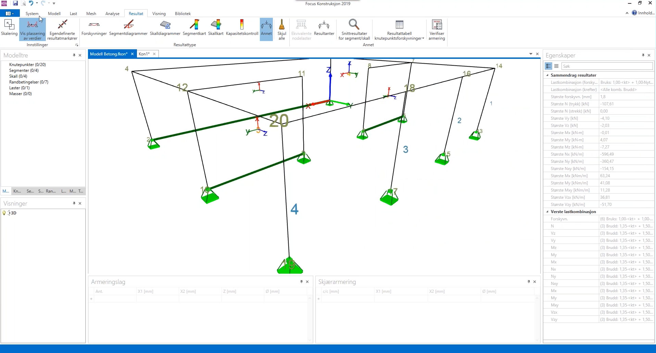The width and height of the screenshot is (656, 353).
Task: Save the file via toolbar icon
Action: 15,3
